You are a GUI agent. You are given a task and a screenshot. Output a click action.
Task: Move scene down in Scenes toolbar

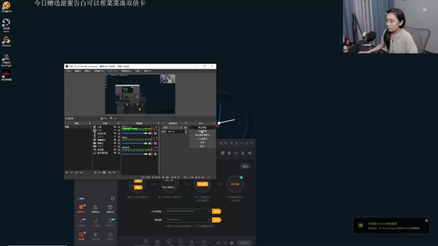pyautogui.click(x=81, y=173)
